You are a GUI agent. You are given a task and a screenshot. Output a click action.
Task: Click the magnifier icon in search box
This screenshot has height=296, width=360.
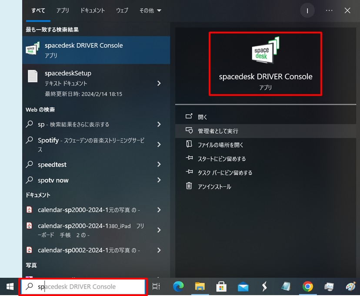point(30,286)
